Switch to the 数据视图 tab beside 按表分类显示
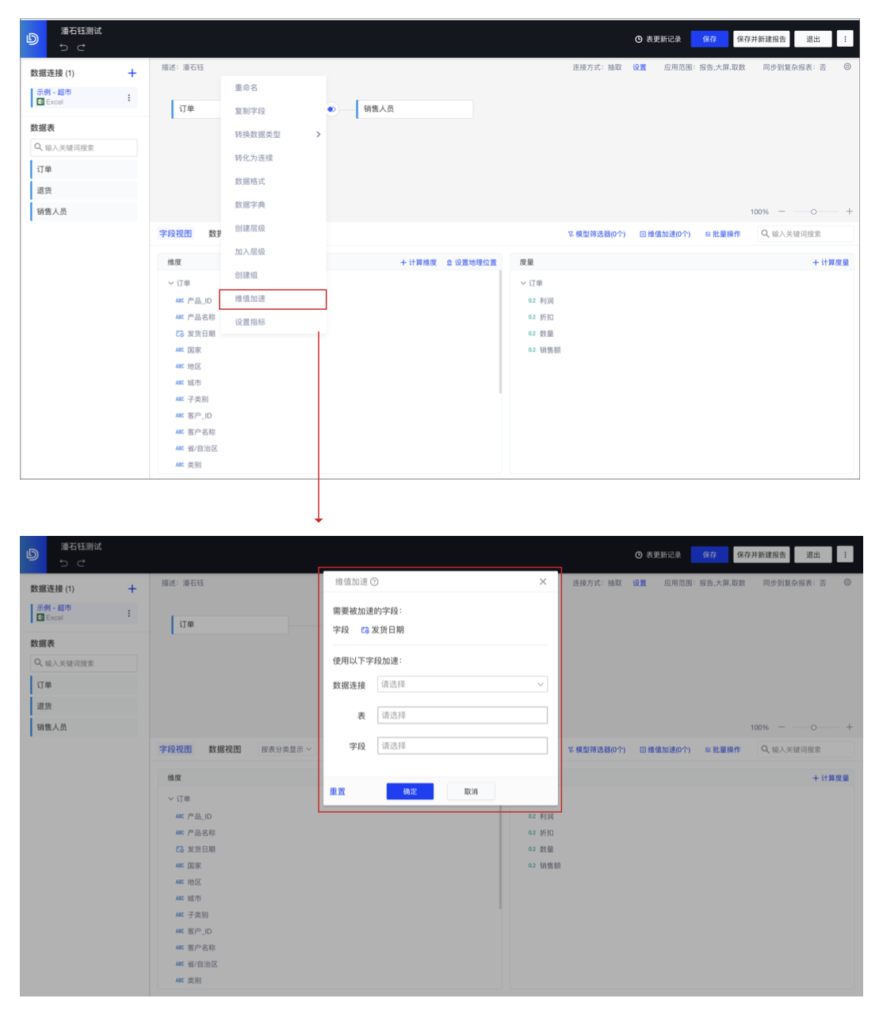883x1010 pixels. click(224, 749)
